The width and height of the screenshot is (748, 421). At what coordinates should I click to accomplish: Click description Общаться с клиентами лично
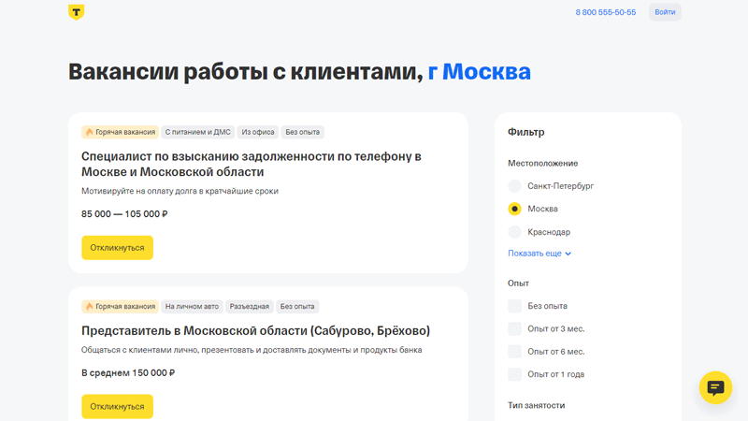tap(252, 350)
